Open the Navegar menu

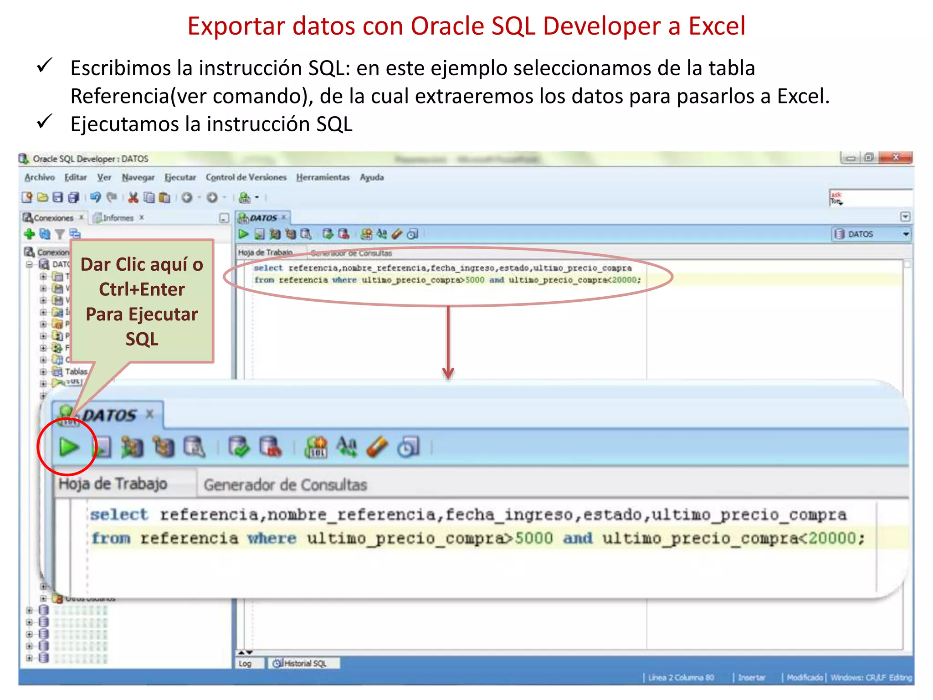click(138, 177)
